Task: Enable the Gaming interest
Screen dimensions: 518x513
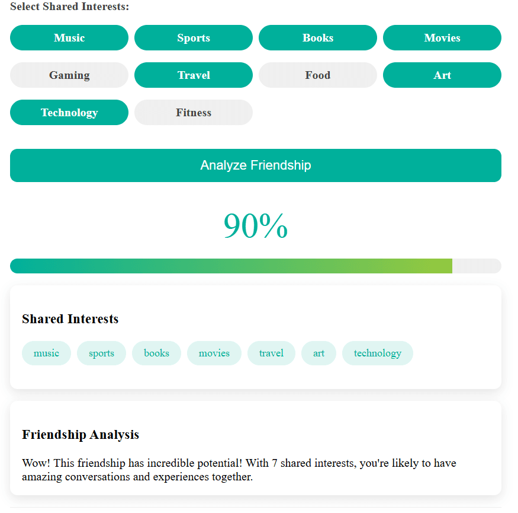Action: pyautogui.click(x=69, y=75)
